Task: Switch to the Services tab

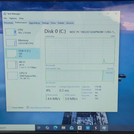Action: pos(70,23)
